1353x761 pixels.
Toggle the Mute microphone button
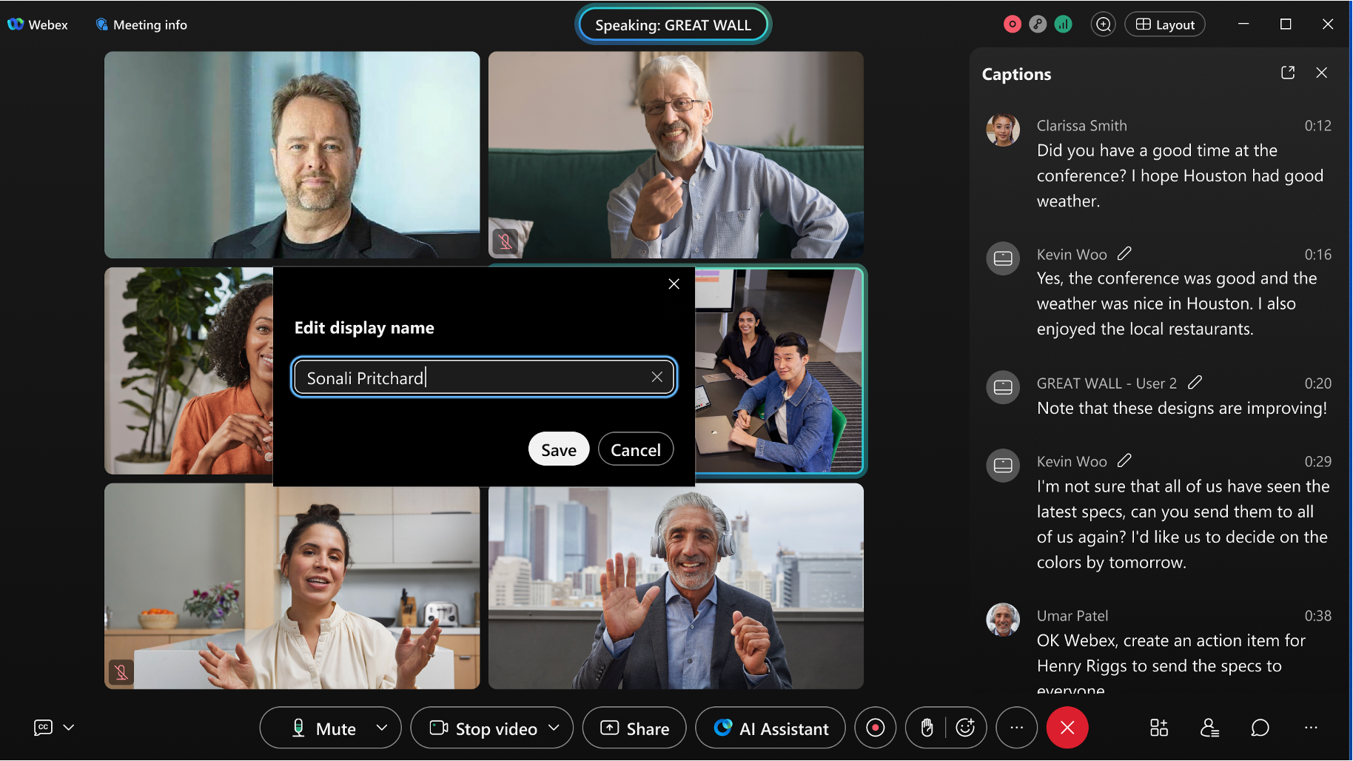tap(323, 728)
